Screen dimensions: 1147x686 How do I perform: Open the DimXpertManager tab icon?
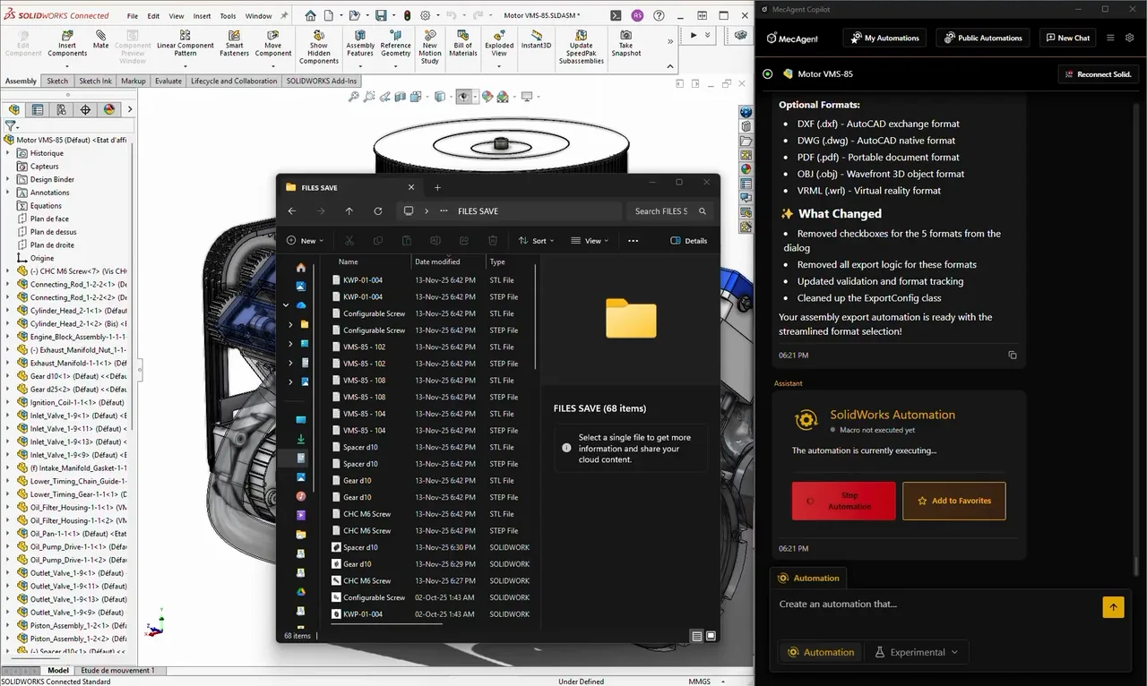[86, 109]
